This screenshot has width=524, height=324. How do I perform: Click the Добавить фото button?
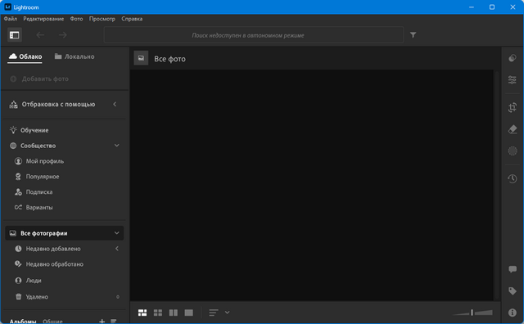39,79
